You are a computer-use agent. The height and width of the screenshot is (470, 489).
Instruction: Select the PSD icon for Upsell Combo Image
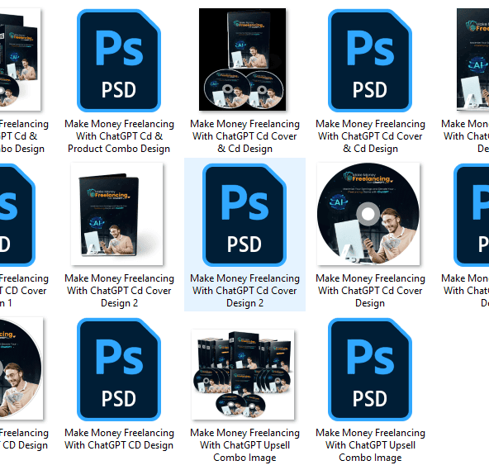370,369
